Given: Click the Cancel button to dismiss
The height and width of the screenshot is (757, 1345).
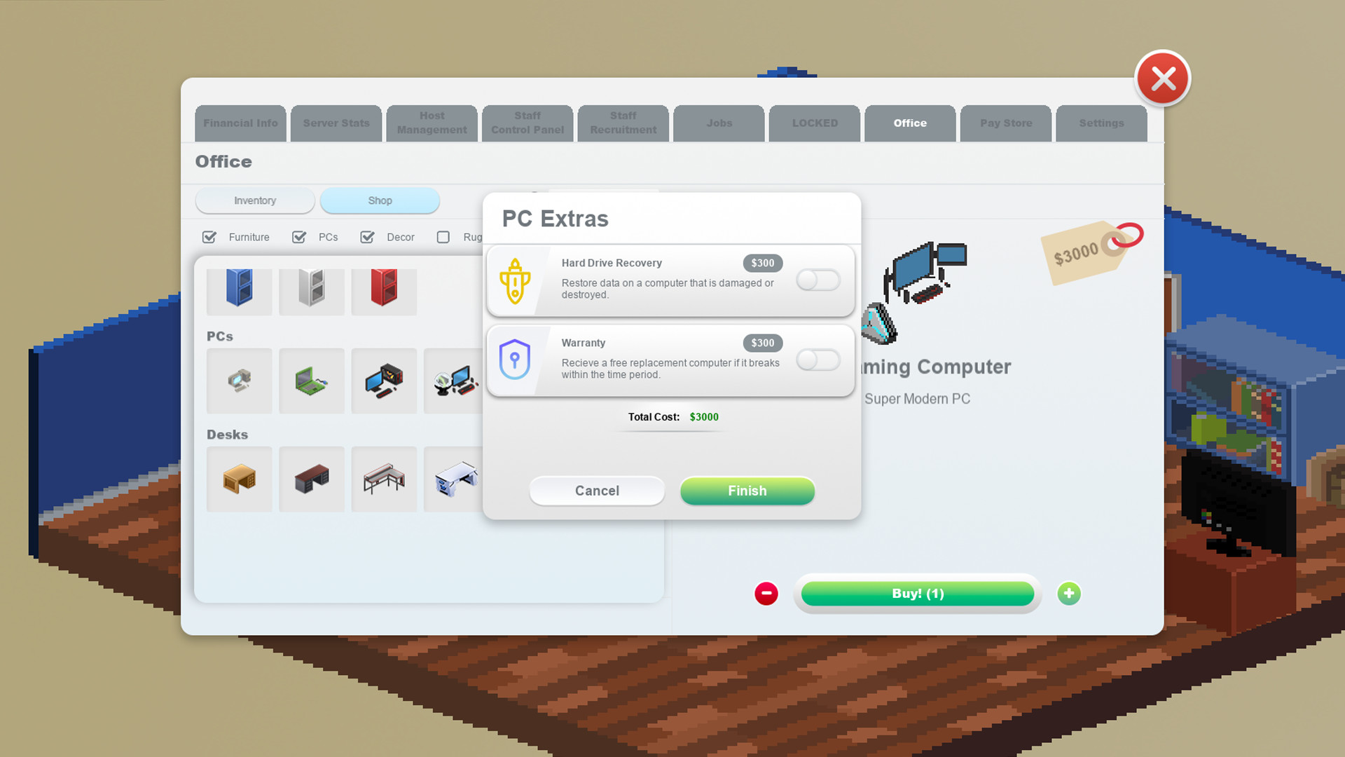Looking at the screenshot, I should 597,491.
